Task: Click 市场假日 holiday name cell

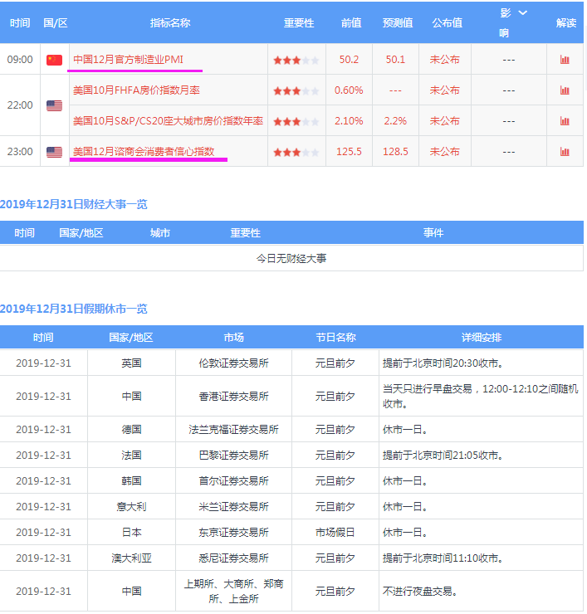Action: click(x=335, y=533)
